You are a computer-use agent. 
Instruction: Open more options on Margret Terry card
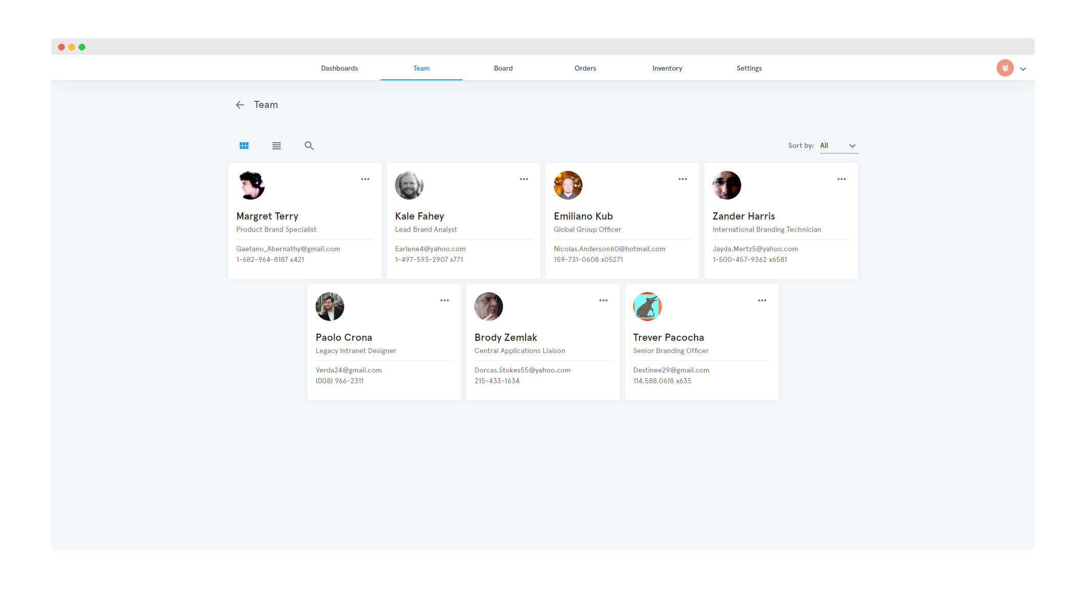coord(365,179)
